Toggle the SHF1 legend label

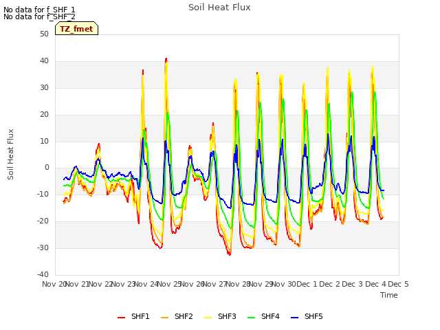(x=140, y=316)
